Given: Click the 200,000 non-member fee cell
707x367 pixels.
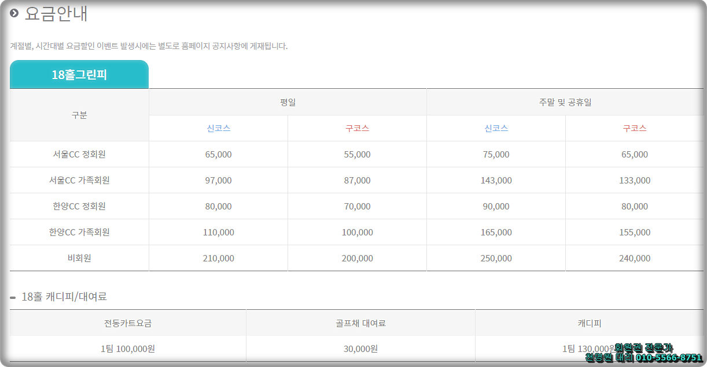Looking at the screenshot, I should (x=357, y=258).
